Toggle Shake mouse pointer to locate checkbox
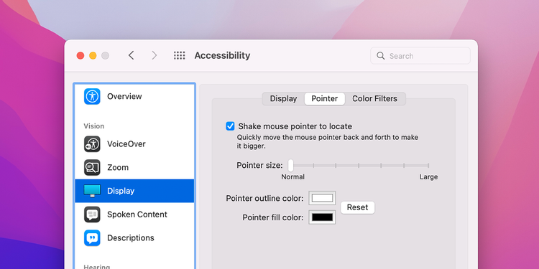Screen dimensions: 539x269 [x=230, y=126]
